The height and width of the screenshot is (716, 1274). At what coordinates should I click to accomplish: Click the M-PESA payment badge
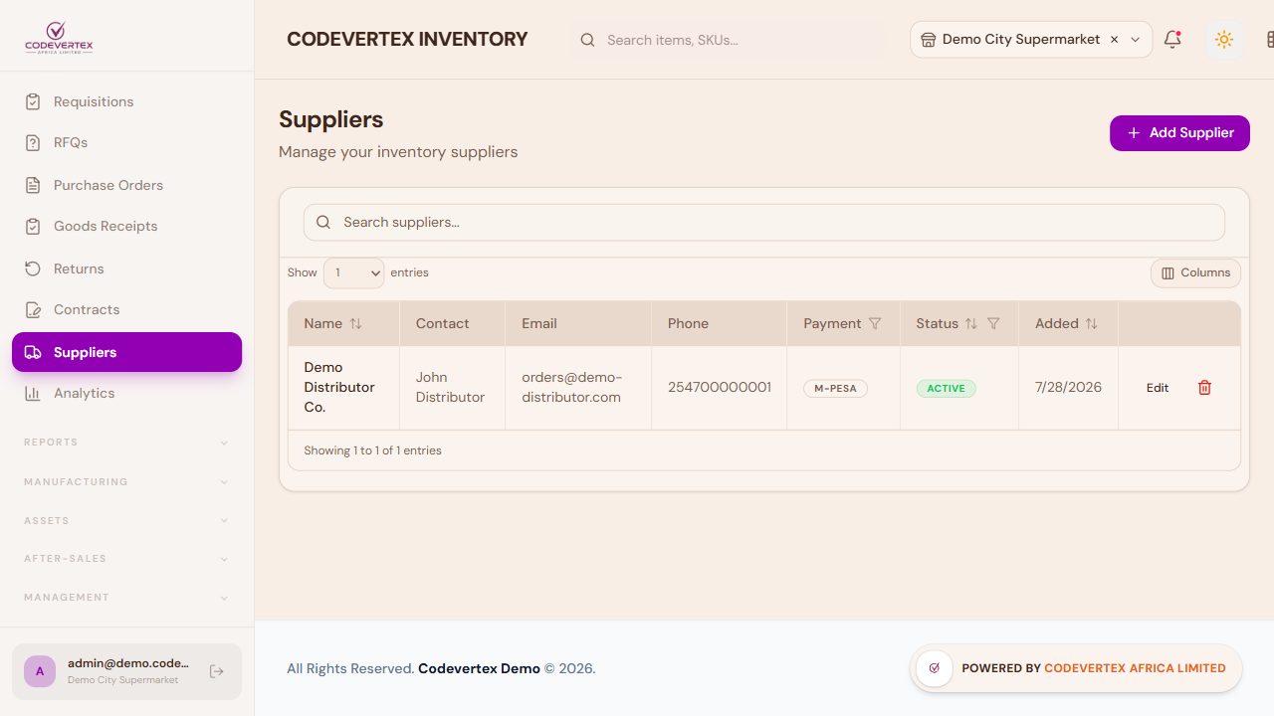click(835, 388)
